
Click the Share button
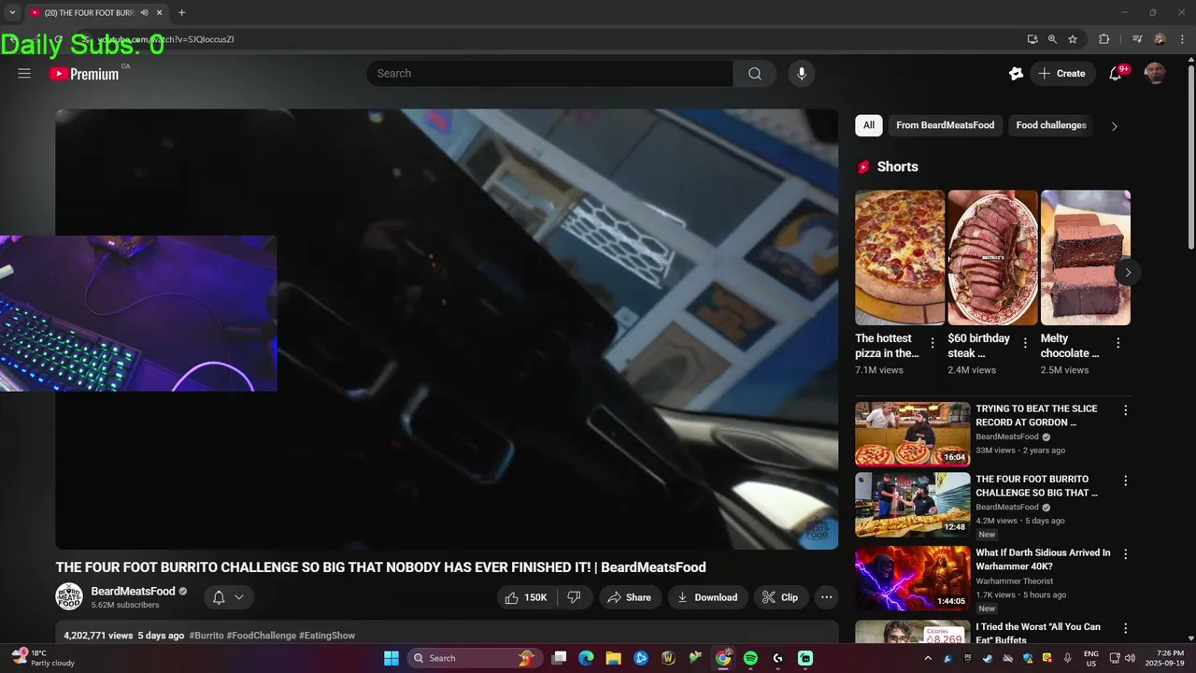click(630, 597)
